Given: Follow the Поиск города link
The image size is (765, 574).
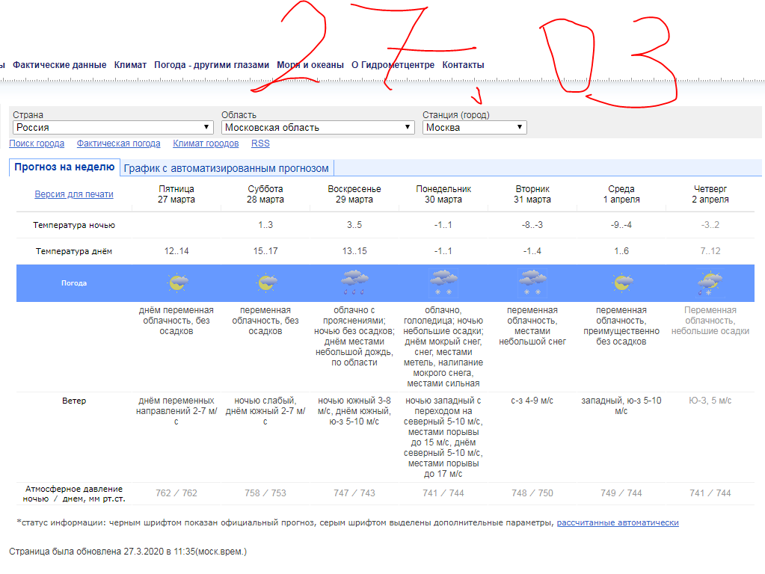Looking at the screenshot, I should click(x=37, y=143).
